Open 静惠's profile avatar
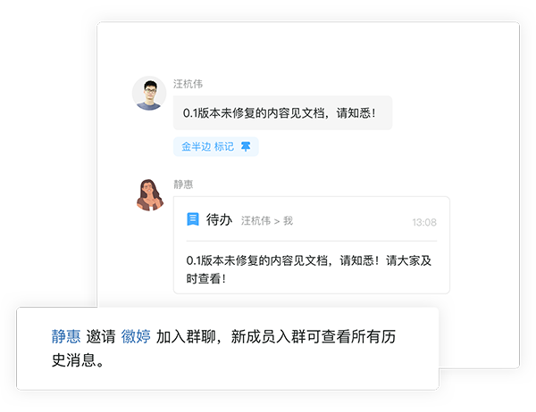The height and width of the screenshot is (412, 536). pyautogui.click(x=150, y=195)
